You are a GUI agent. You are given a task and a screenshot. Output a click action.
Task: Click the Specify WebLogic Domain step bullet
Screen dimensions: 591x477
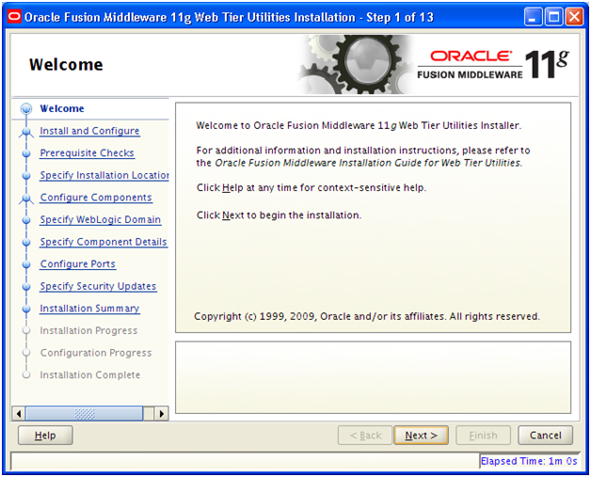pyautogui.click(x=26, y=220)
